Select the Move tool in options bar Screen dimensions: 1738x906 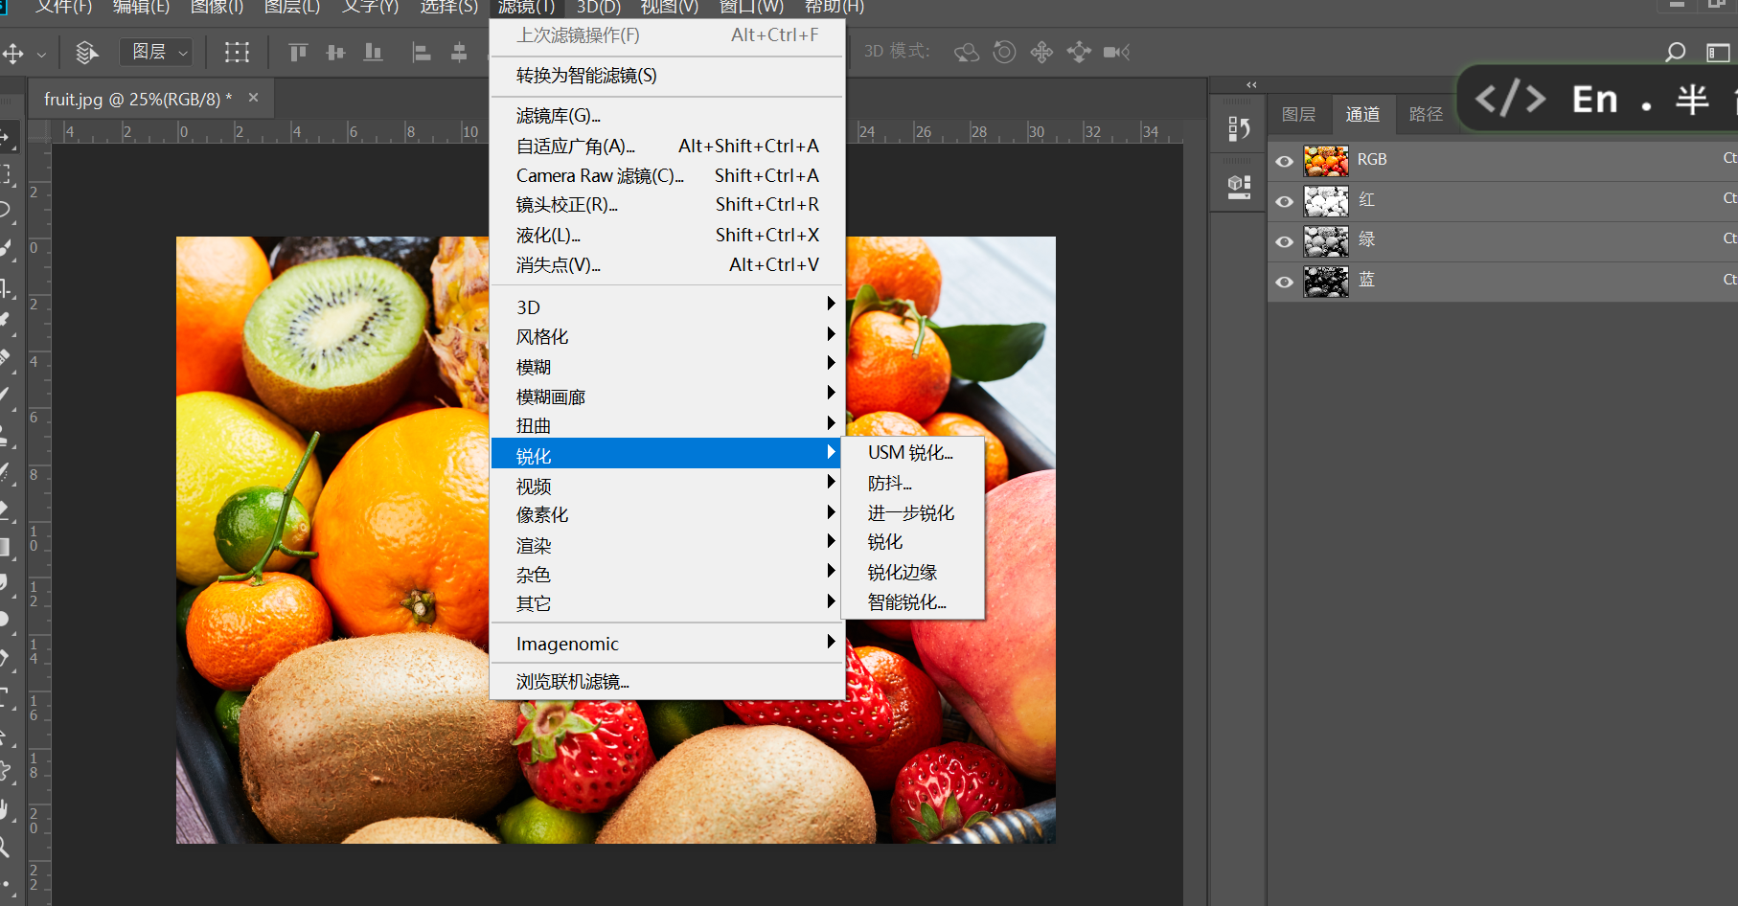13,53
